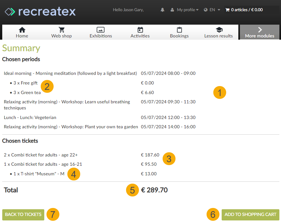Click the Bookings clipboard icon
The image size is (281, 223).
179,29
